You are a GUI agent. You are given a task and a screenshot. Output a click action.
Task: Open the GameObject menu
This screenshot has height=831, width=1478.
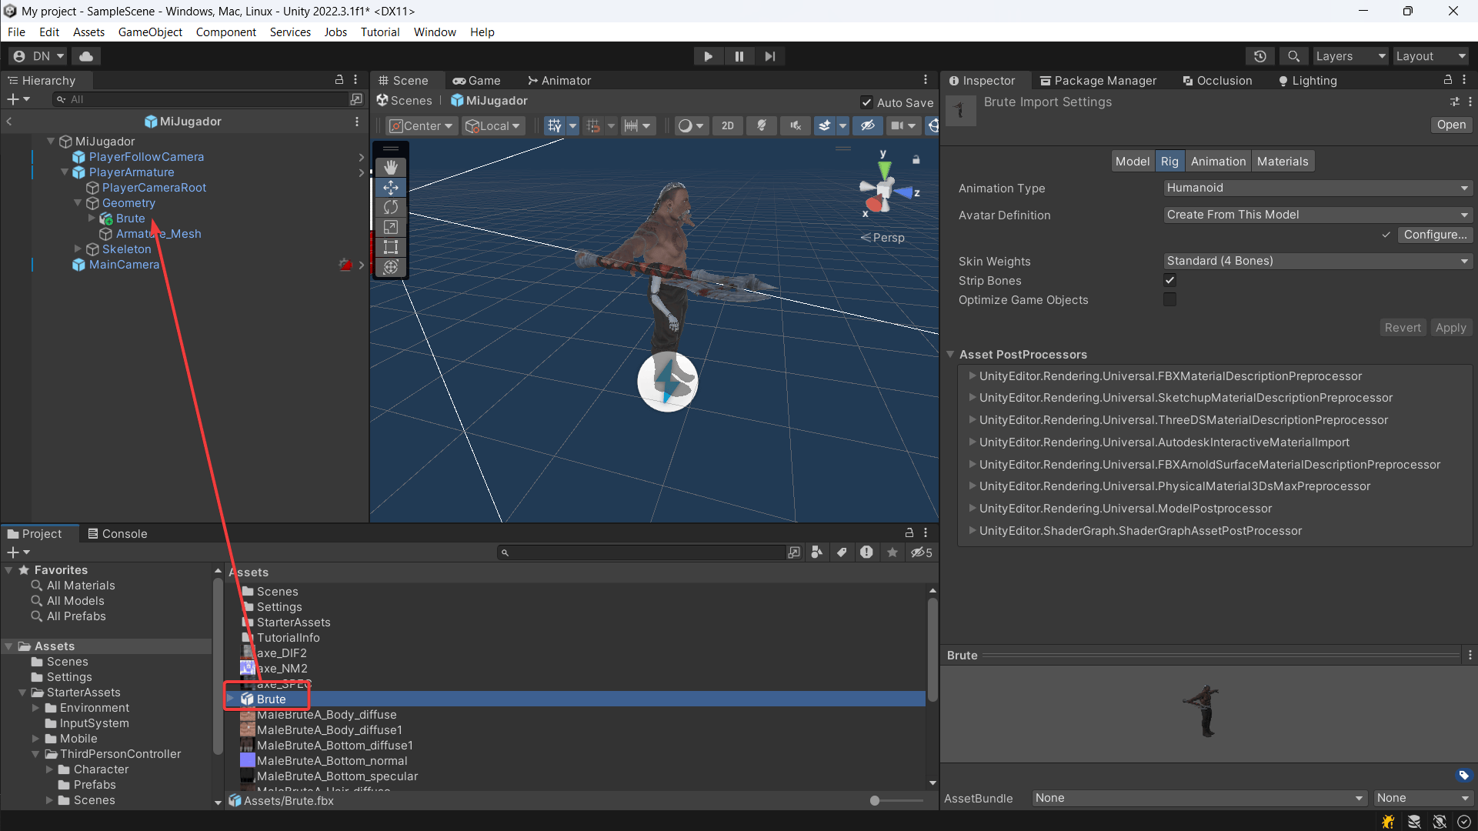150,32
